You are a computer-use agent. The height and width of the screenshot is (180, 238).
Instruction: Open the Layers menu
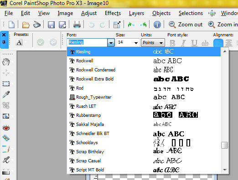click(x=136, y=13)
